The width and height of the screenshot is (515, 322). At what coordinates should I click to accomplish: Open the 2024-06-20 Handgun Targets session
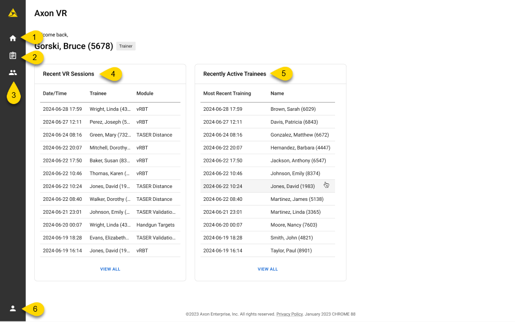[110, 225]
